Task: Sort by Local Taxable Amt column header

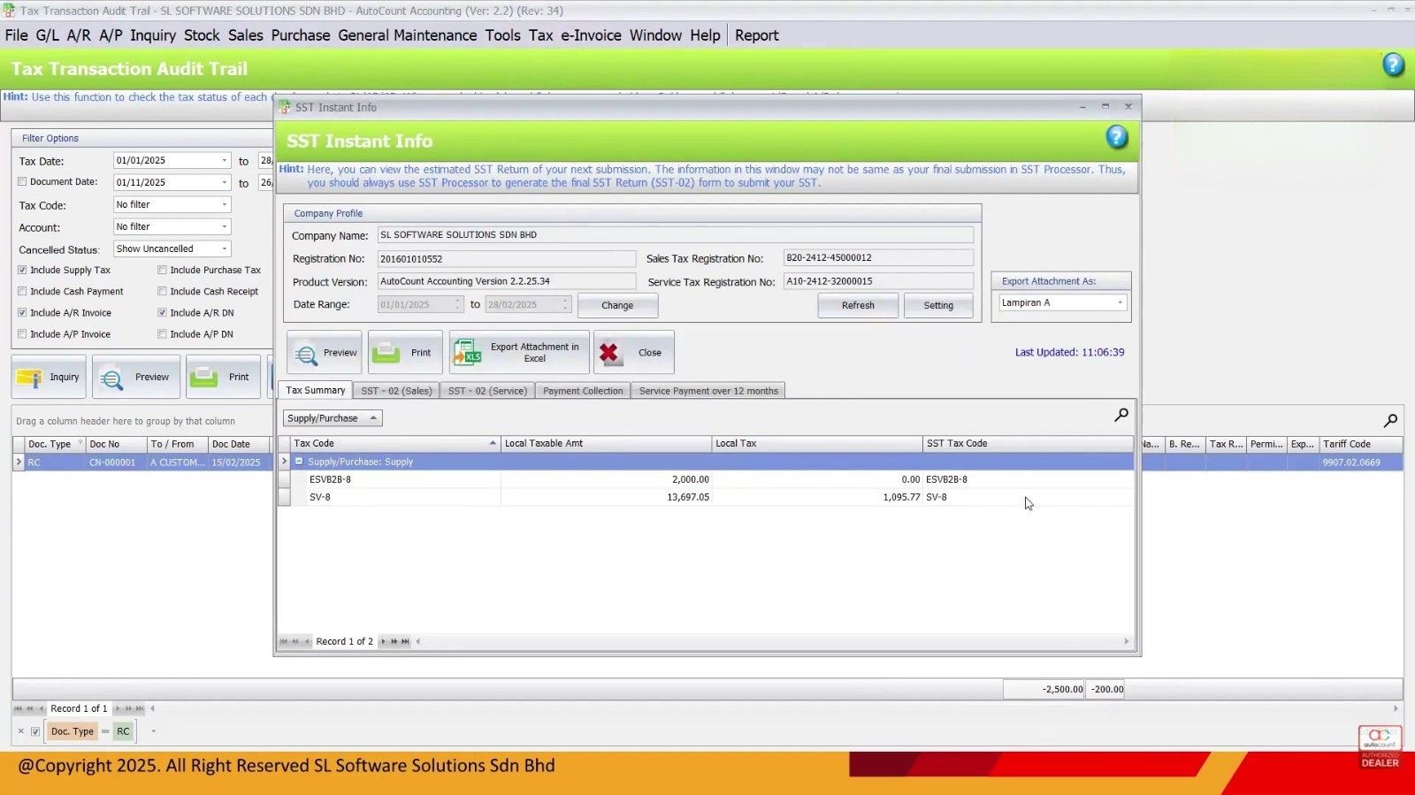Action: point(606,444)
